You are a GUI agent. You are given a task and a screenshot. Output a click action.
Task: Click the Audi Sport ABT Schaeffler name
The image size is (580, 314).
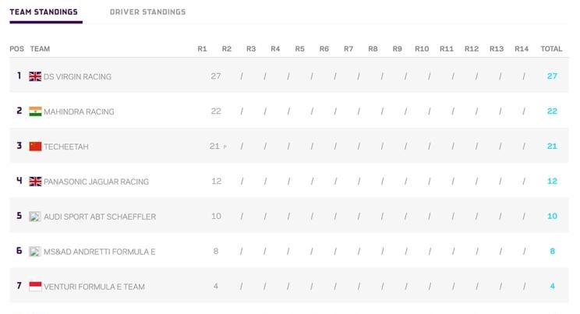(x=100, y=217)
